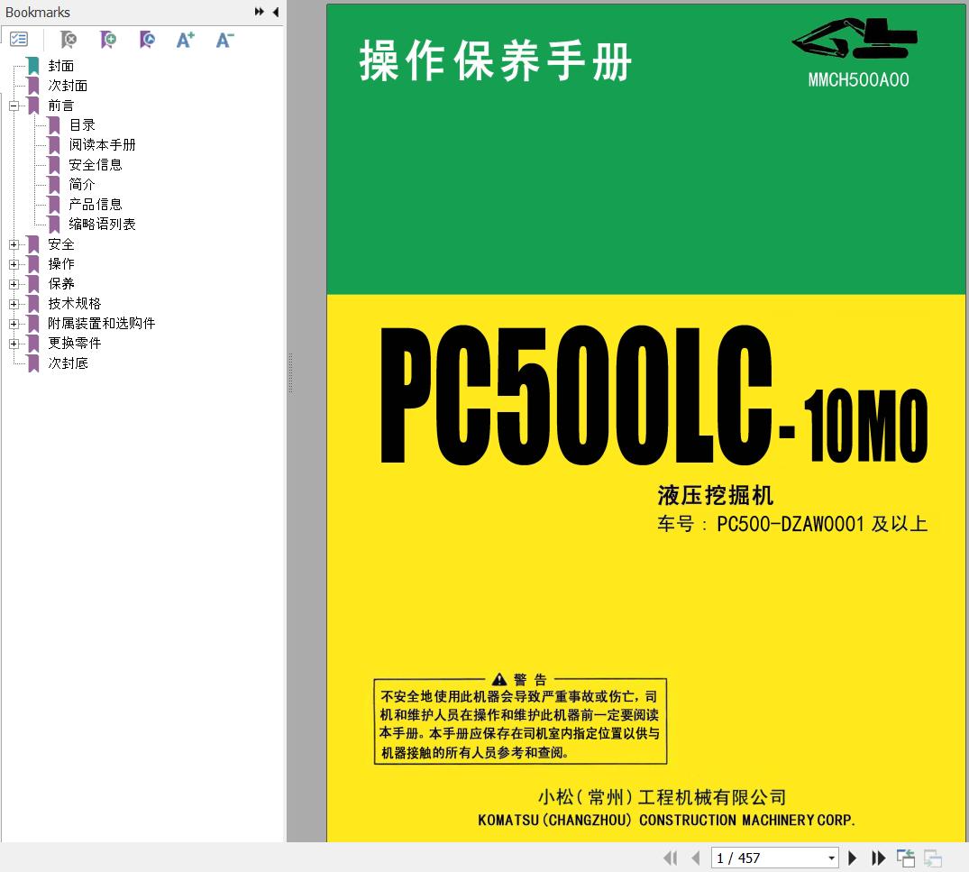The height and width of the screenshot is (872, 969).
Task: Open the 次封面 bookmark
Action: [68, 86]
